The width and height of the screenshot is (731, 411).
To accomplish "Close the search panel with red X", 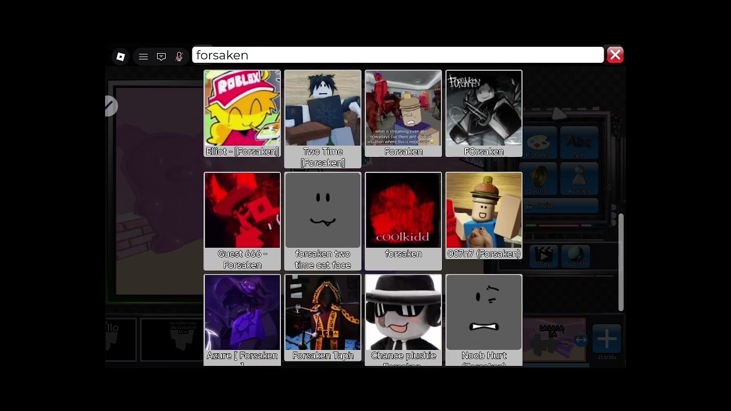I will [x=615, y=55].
